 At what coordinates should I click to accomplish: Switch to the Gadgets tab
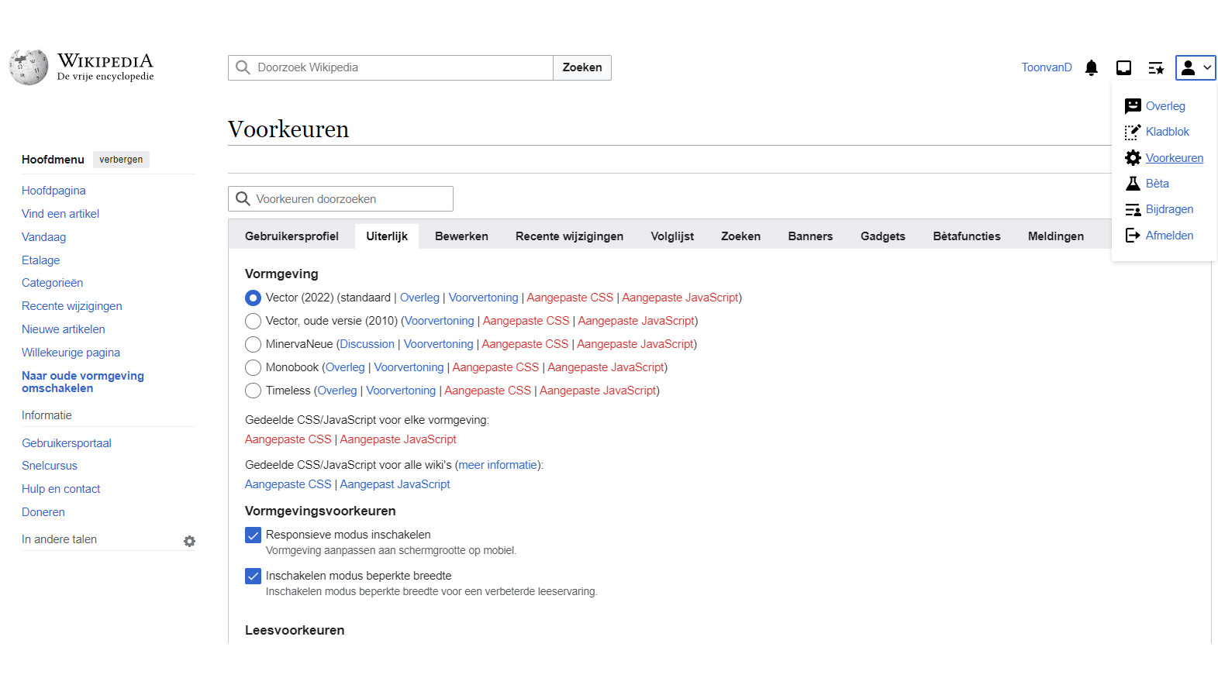[882, 236]
